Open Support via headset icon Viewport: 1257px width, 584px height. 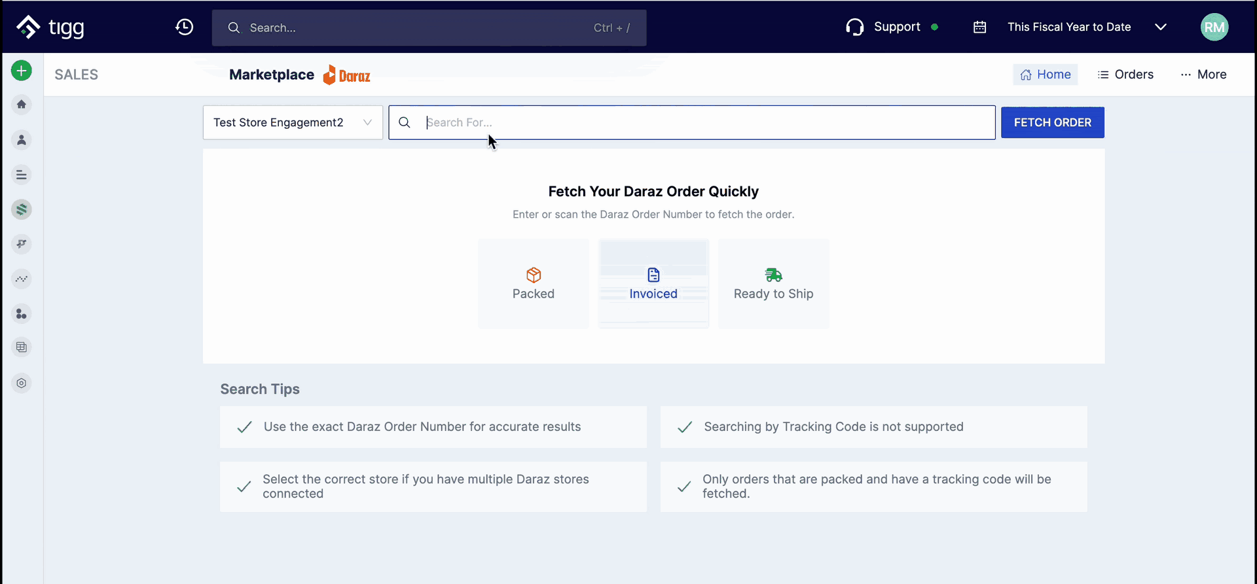point(854,27)
